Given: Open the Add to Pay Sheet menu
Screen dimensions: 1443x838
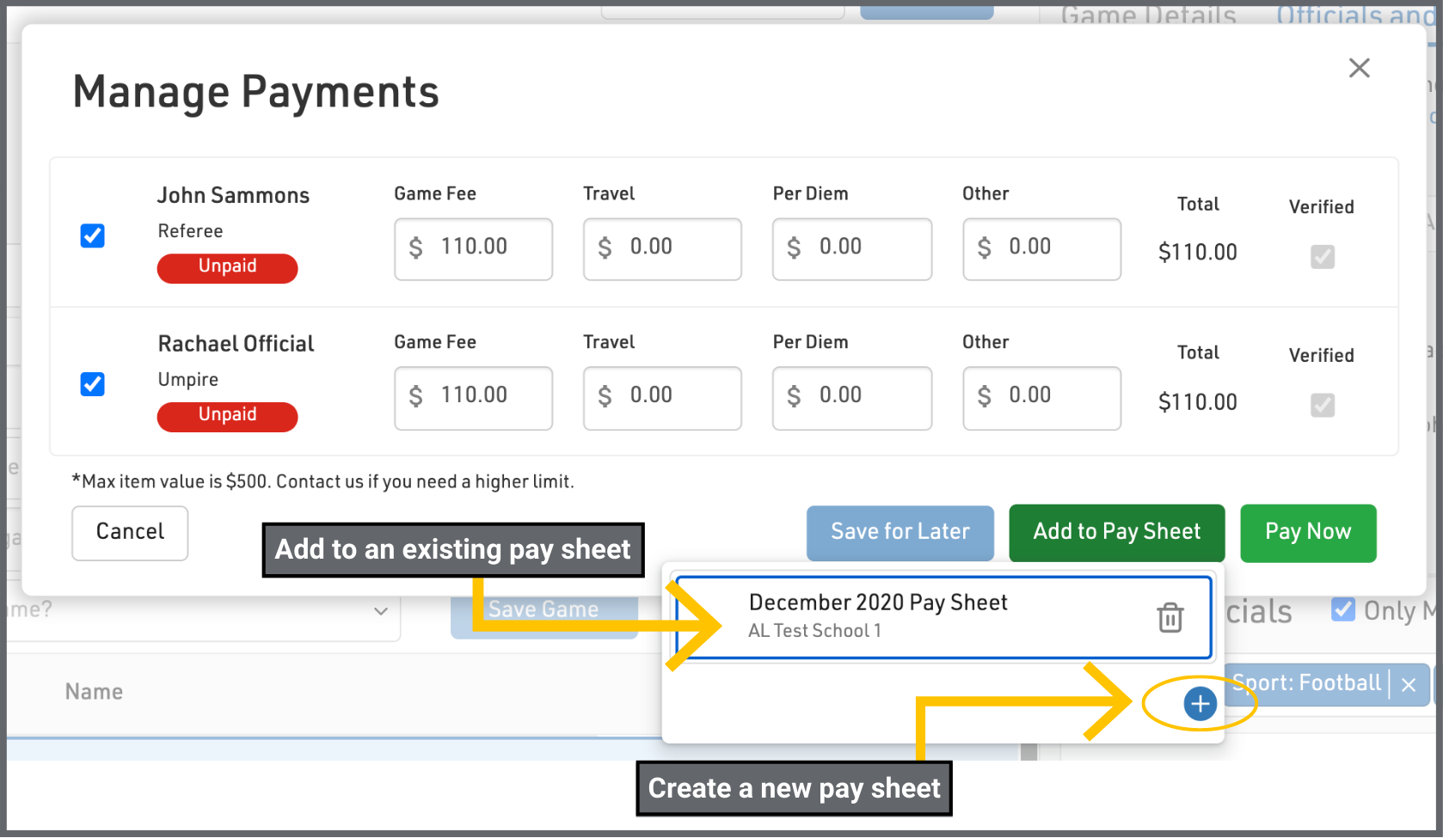Looking at the screenshot, I should coord(1116,532).
